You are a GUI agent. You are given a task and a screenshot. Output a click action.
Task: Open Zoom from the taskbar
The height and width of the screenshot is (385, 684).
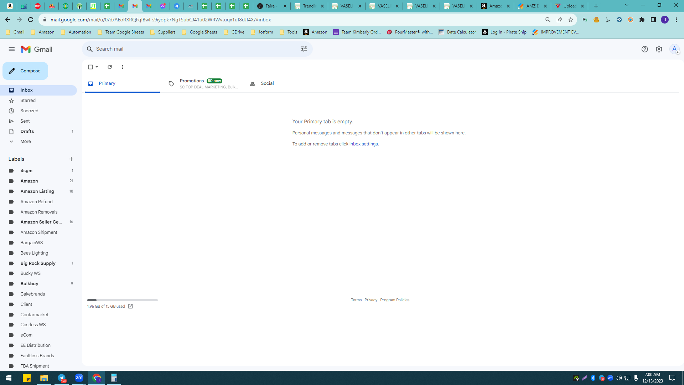(x=79, y=378)
